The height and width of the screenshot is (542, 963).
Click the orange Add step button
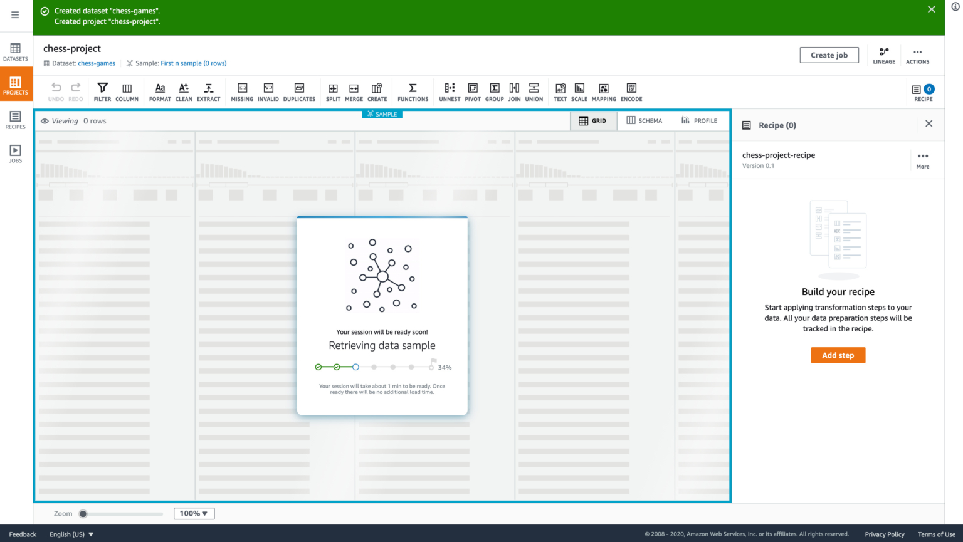pos(838,355)
